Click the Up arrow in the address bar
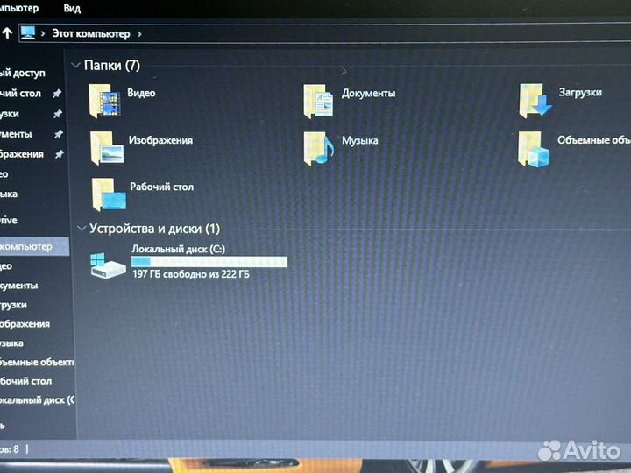 pyautogui.click(x=7, y=33)
